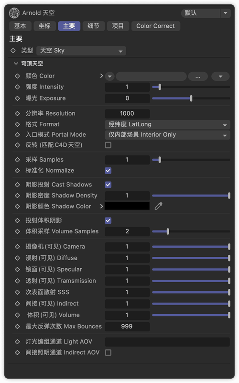Click keyframe diamond for 体积采样 Volume Samples
Viewport: 239px width, 383px height.
point(17,231)
